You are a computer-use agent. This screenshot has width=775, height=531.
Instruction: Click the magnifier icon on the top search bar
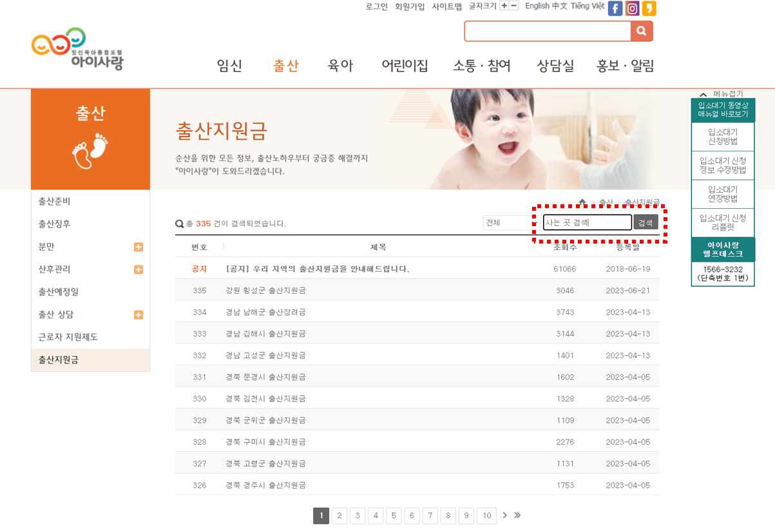click(640, 30)
